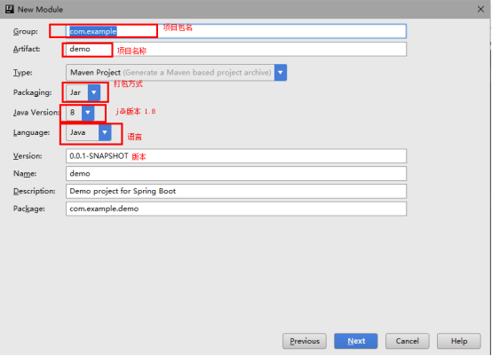Click the Packaging label
The width and height of the screenshot is (492, 356).
(32, 92)
